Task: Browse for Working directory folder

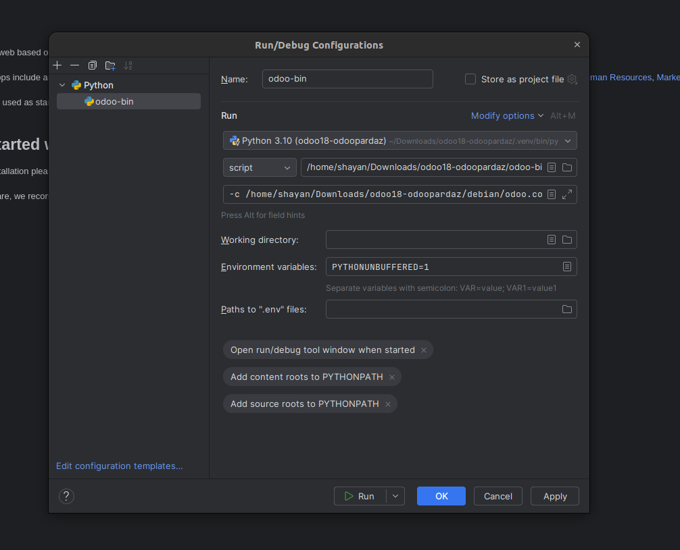Action: pos(567,240)
